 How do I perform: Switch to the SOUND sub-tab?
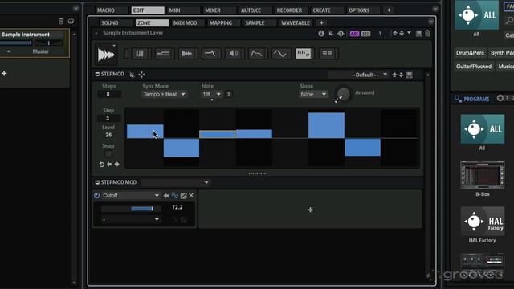(116, 23)
